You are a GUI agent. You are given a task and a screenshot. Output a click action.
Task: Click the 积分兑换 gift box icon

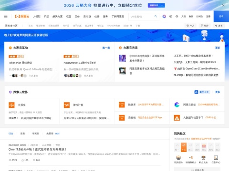(x=203, y=158)
